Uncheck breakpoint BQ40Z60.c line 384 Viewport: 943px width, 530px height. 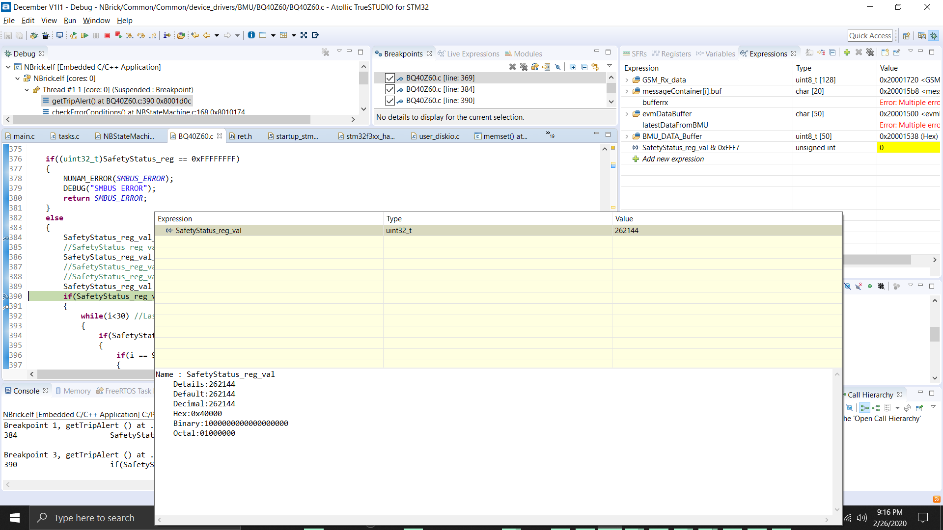pyautogui.click(x=390, y=89)
